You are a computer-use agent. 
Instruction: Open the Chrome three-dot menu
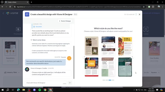coord(163,7)
